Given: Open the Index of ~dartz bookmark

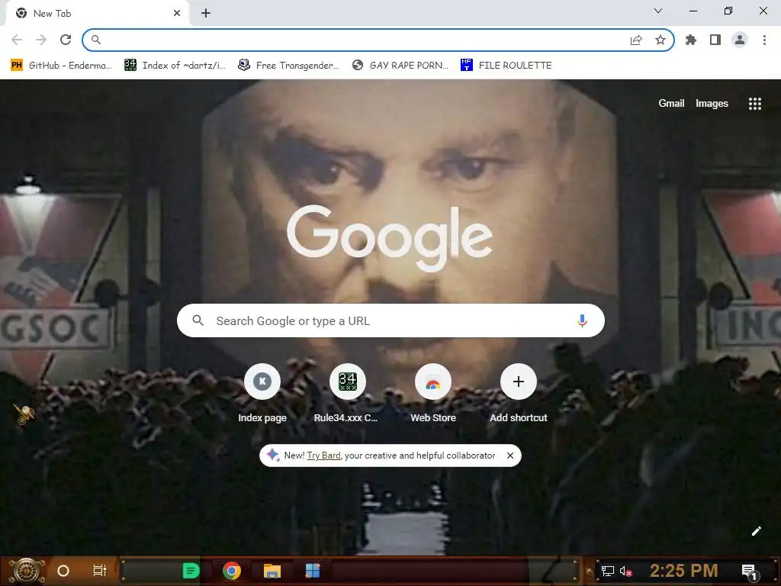Looking at the screenshot, I should [175, 66].
